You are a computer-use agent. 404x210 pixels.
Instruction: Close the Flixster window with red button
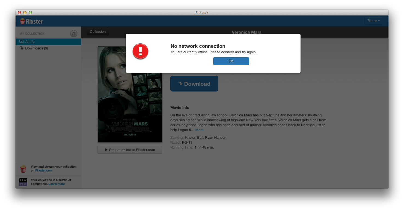[x=19, y=13]
